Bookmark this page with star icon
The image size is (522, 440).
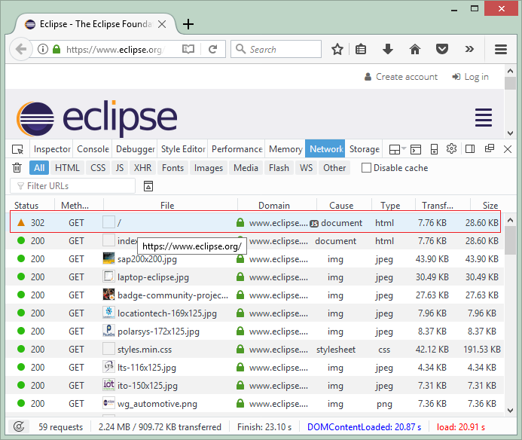point(337,49)
